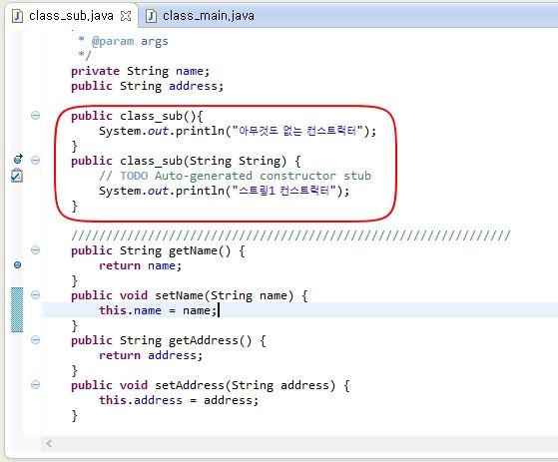Click the 'TODO Auto-generated constructor stub' comment
This screenshot has height=462, width=558.
point(235,176)
